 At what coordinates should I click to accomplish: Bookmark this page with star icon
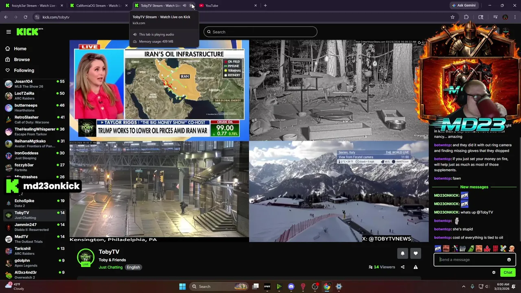click(x=452, y=17)
